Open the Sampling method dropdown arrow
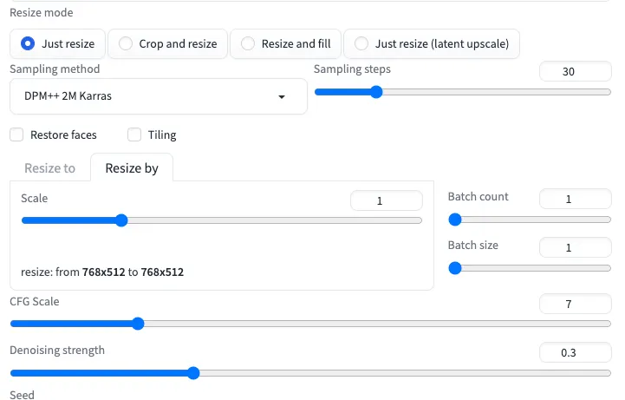 (x=282, y=97)
